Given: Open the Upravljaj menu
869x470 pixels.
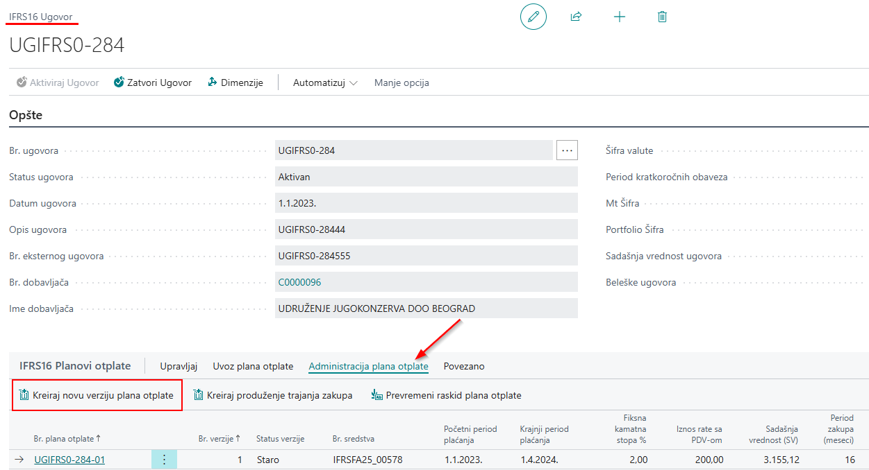Looking at the screenshot, I should [179, 366].
